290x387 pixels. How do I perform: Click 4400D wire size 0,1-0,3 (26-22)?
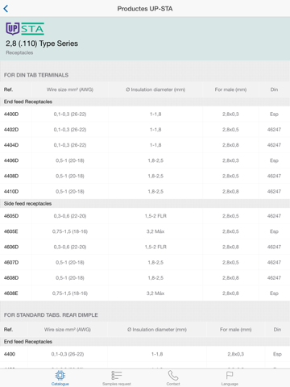(x=70, y=114)
